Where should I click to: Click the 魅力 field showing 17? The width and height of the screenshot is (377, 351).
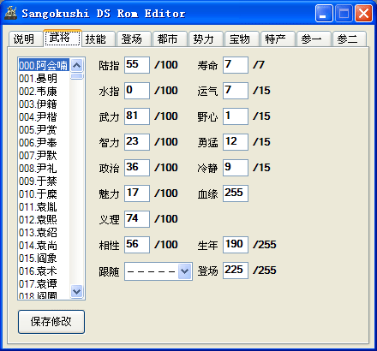[x=137, y=193]
